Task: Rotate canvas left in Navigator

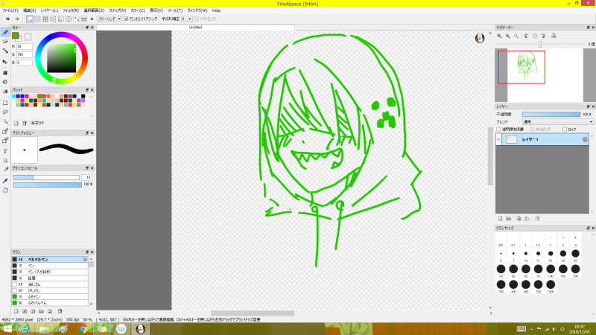Action: (526, 36)
